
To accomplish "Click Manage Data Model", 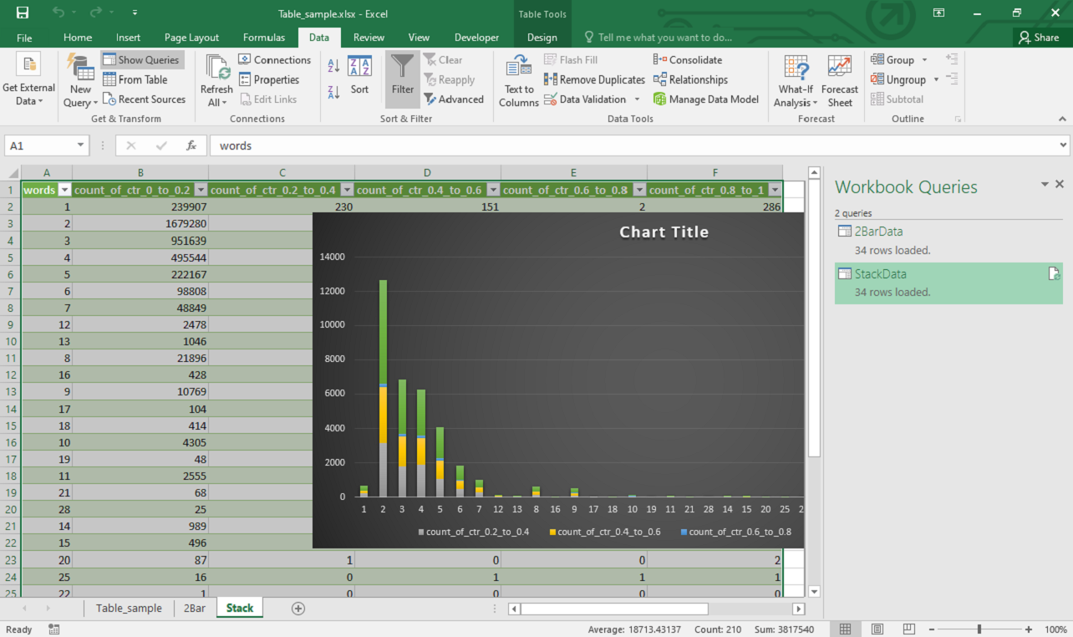I will [706, 99].
